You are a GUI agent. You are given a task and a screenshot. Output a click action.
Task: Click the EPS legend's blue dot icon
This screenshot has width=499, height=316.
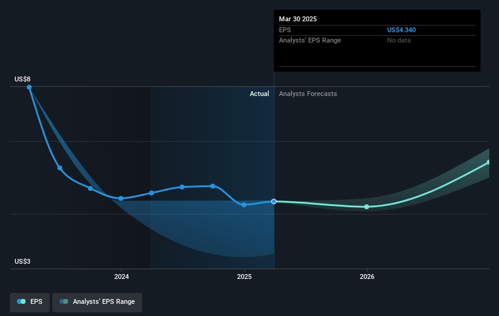22,302
